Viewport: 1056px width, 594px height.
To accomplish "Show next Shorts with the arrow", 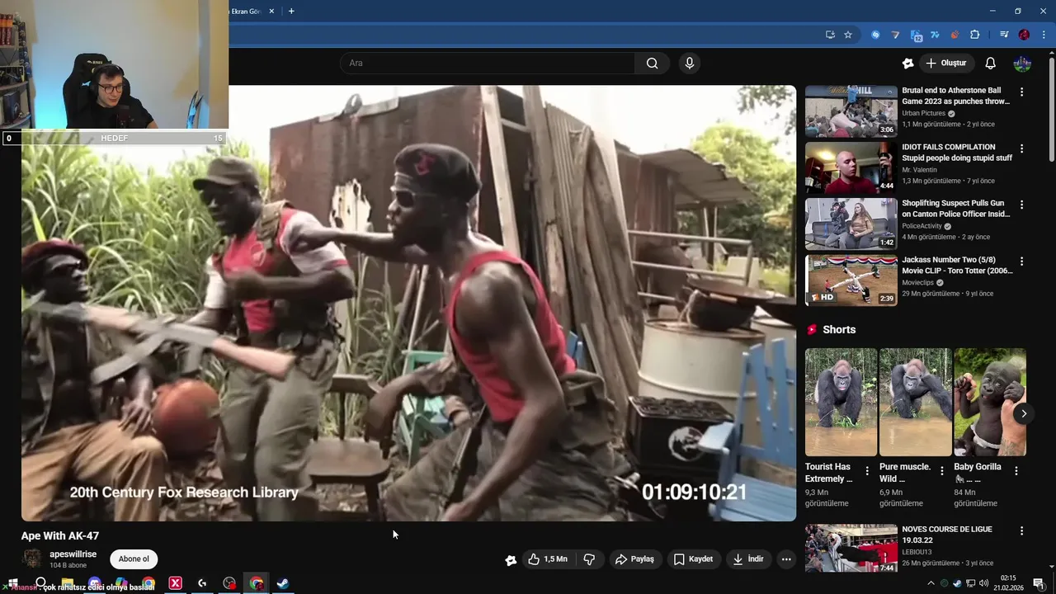I will click(1023, 413).
